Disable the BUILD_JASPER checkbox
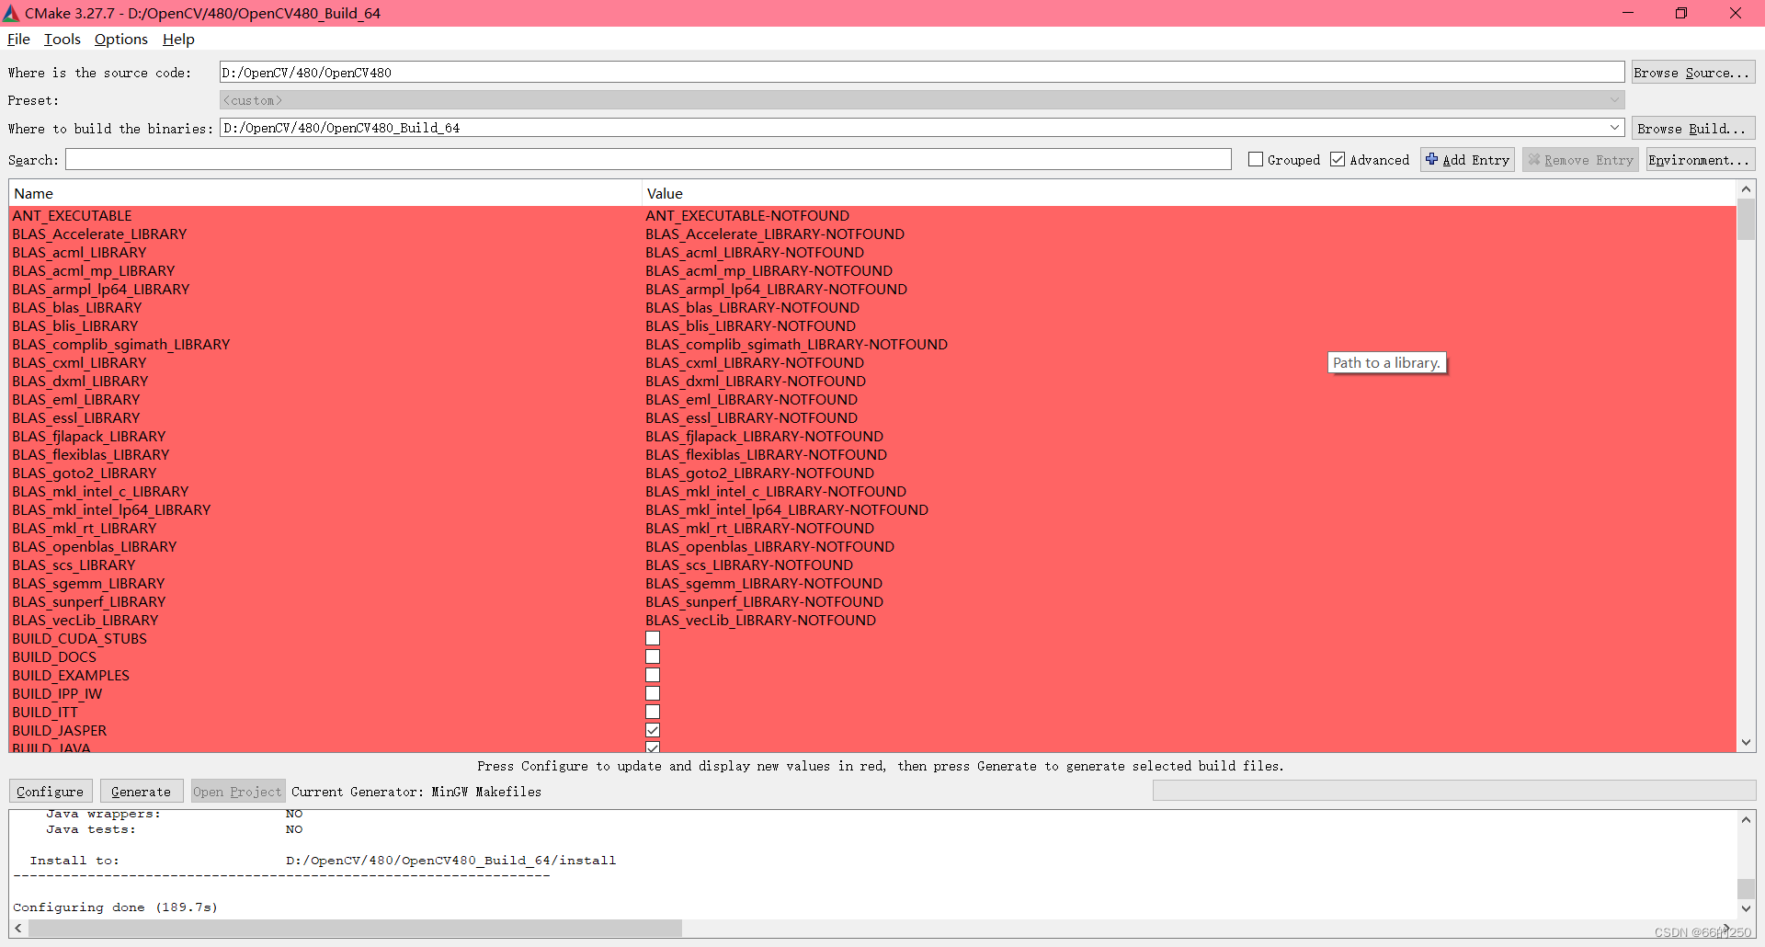This screenshot has width=1765, height=947. point(653,729)
